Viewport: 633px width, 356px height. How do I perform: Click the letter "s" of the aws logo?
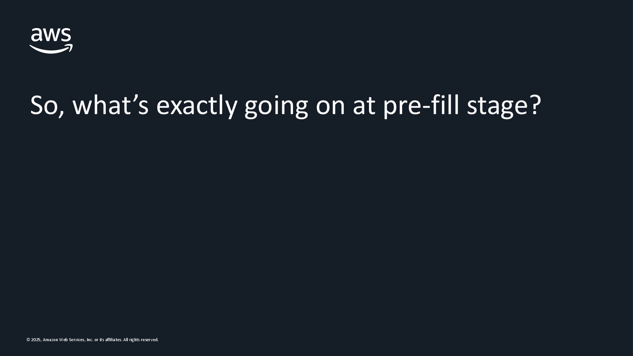(66, 35)
